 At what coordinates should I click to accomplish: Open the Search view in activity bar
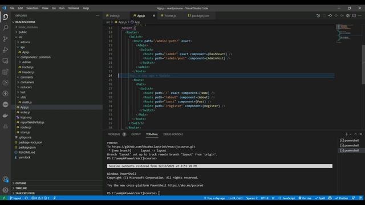[x=5, y=28]
